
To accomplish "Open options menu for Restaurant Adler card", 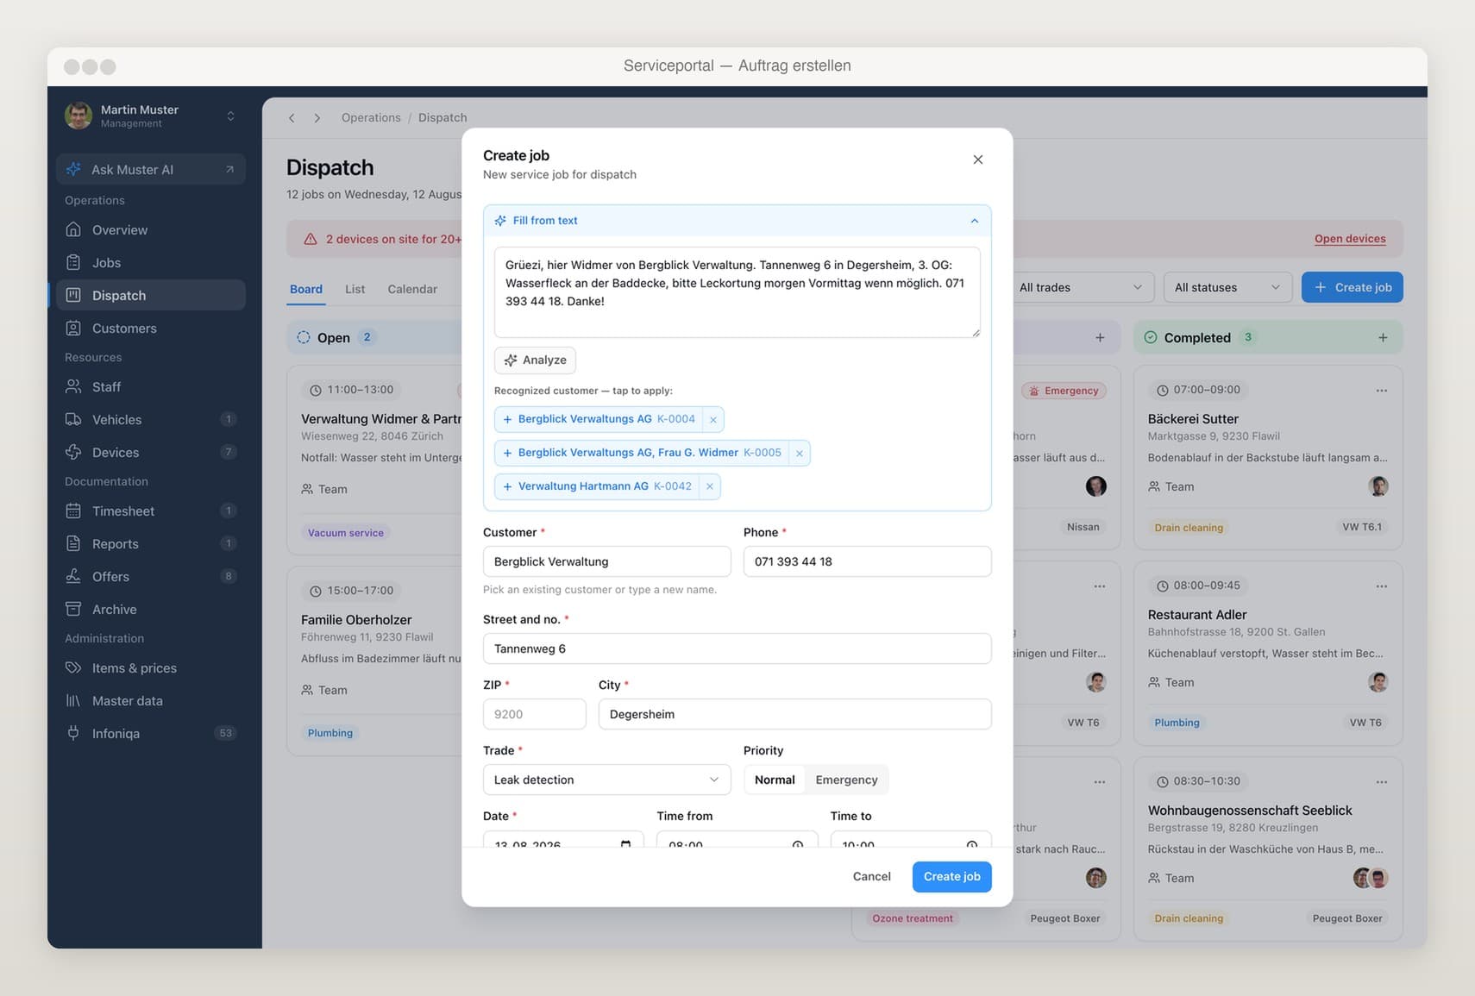I will [1382, 586].
